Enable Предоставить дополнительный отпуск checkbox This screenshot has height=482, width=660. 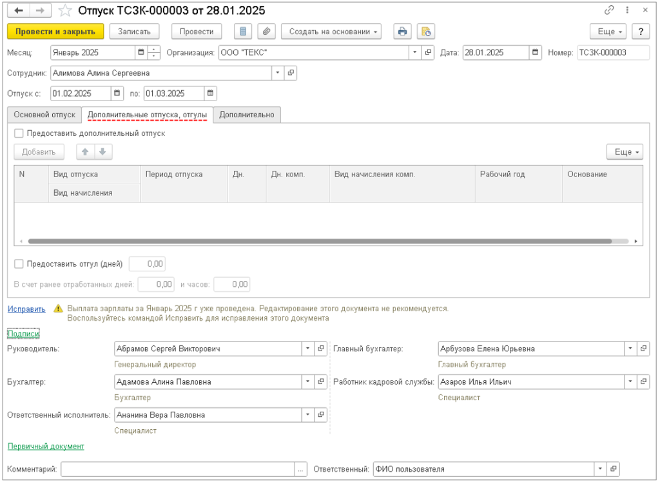[19, 133]
